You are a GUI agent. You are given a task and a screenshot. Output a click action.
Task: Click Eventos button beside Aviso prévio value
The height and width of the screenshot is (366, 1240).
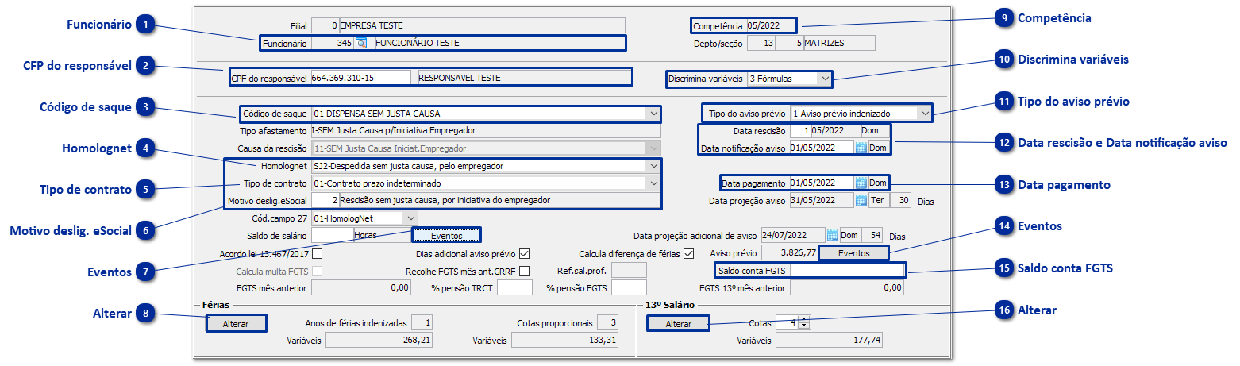click(x=853, y=253)
